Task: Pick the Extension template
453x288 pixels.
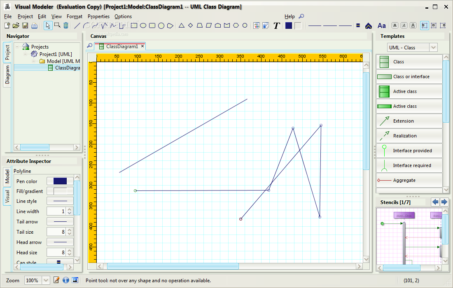Action: 409,121
